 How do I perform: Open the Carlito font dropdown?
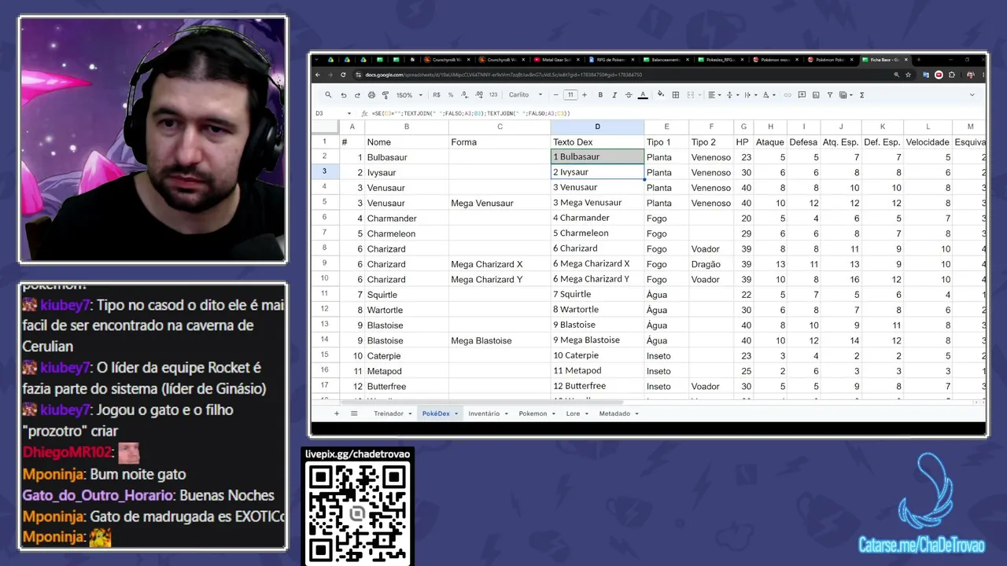526,95
